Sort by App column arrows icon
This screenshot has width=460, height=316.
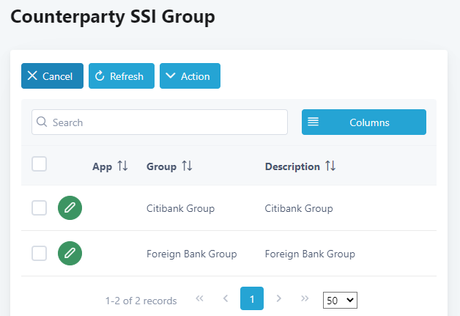pyautogui.click(x=122, y=166)
